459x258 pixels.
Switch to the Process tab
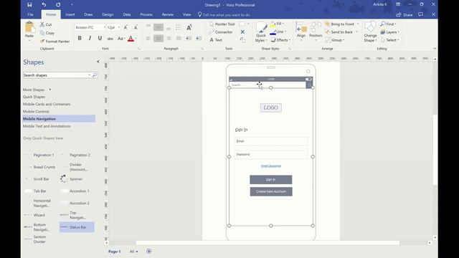click(x=146, y=14)
